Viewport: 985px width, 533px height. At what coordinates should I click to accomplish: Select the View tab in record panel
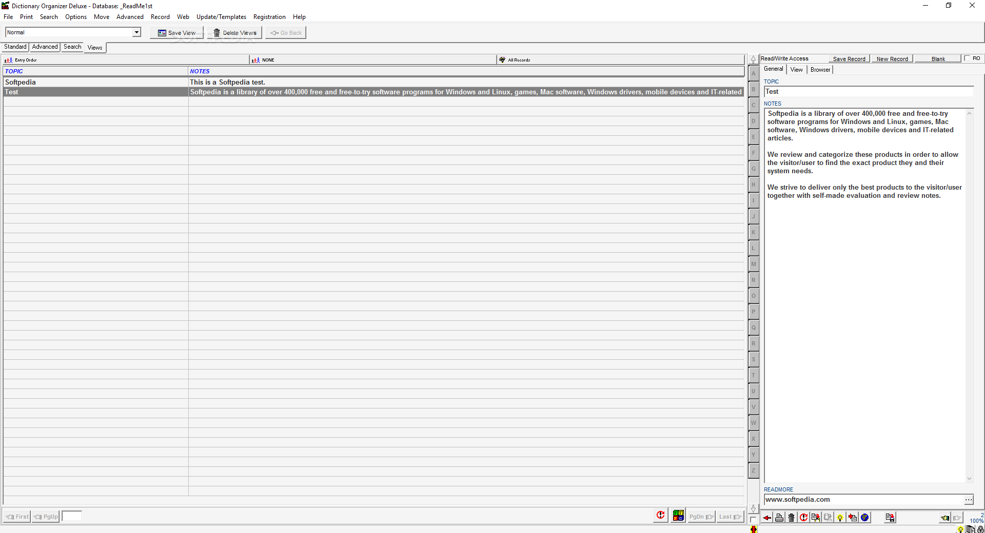[797, 70]
